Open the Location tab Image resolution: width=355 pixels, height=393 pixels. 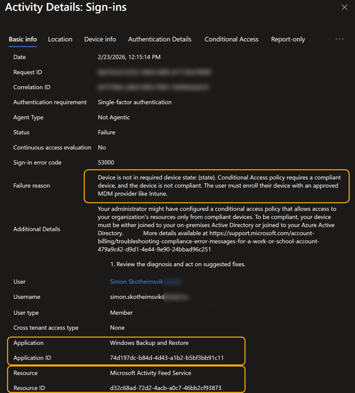coord(60,39)
